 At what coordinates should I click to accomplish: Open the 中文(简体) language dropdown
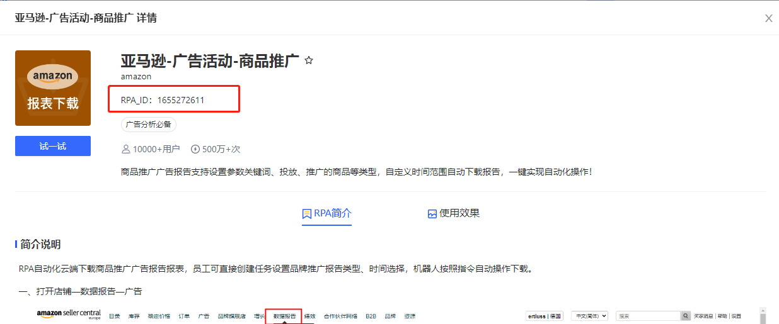click(x=589, y=316)
